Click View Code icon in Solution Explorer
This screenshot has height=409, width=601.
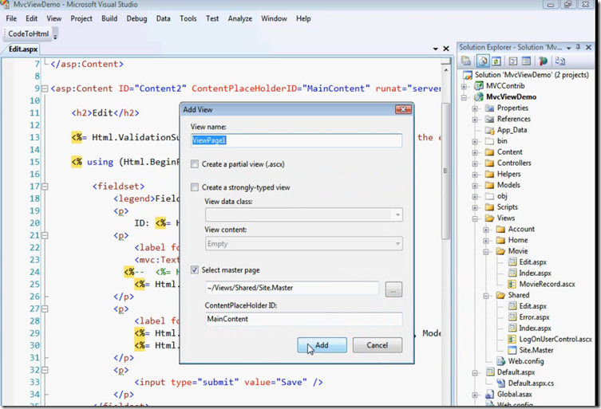pos(513,61)
